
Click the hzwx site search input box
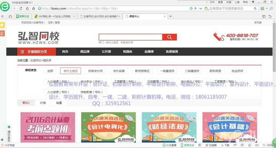pos(130,37)
